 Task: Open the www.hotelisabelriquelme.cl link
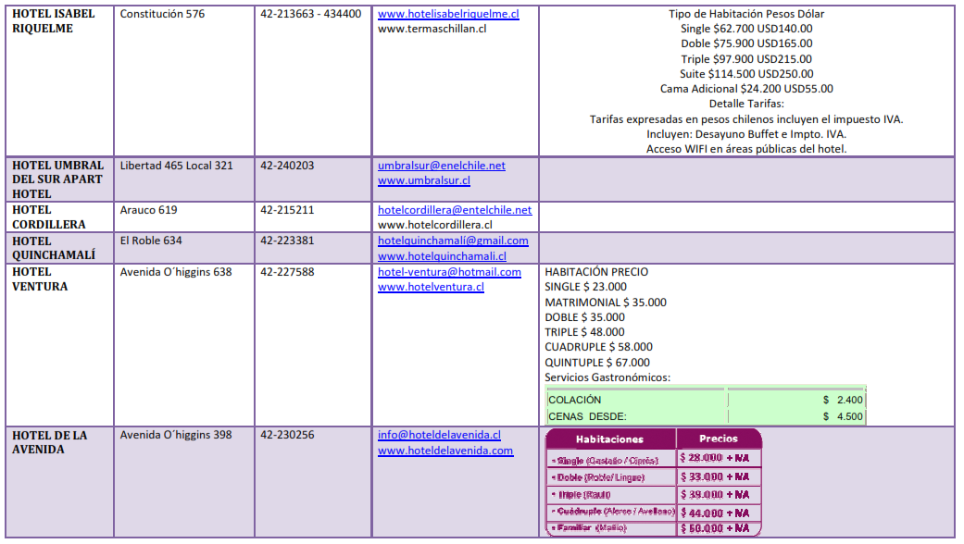tap(448, 14)
